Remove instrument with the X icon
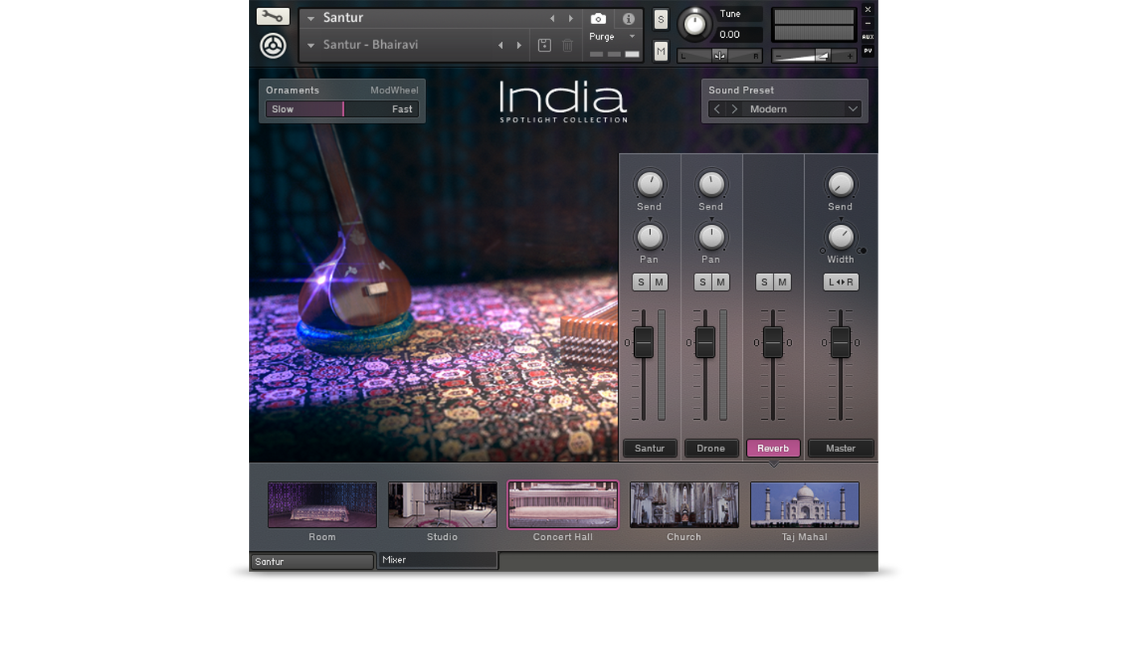Viewport: 1128px width, 648px height. (868, 10)
